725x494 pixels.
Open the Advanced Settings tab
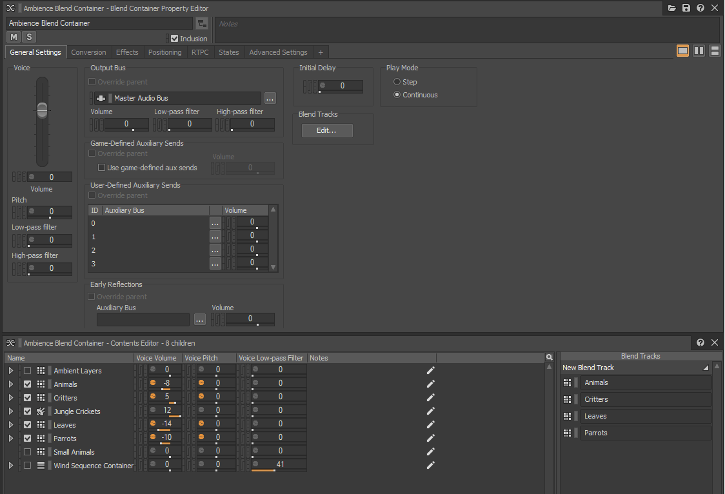point(278,52)
